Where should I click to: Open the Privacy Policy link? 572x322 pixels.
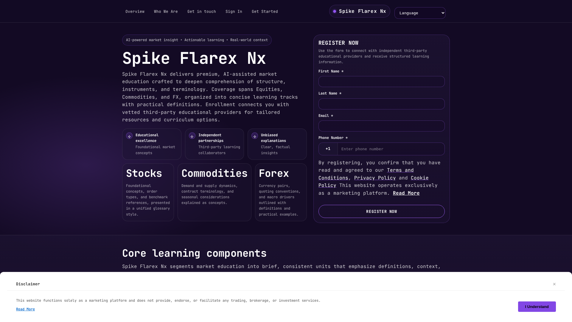(375, 178)
